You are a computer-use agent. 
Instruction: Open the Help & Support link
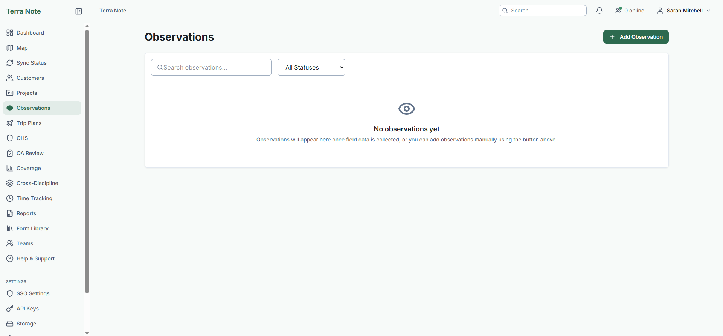coord(35,258)
